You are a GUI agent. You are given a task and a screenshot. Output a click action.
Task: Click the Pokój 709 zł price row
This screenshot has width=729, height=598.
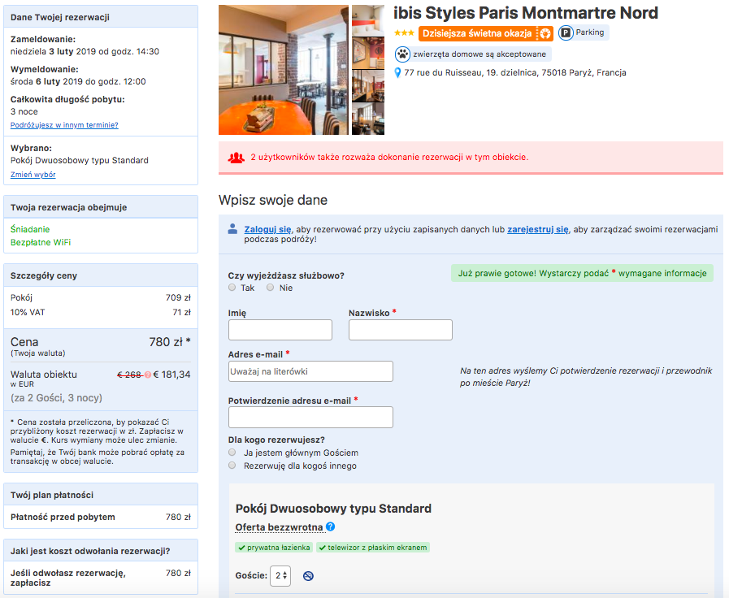101,298
